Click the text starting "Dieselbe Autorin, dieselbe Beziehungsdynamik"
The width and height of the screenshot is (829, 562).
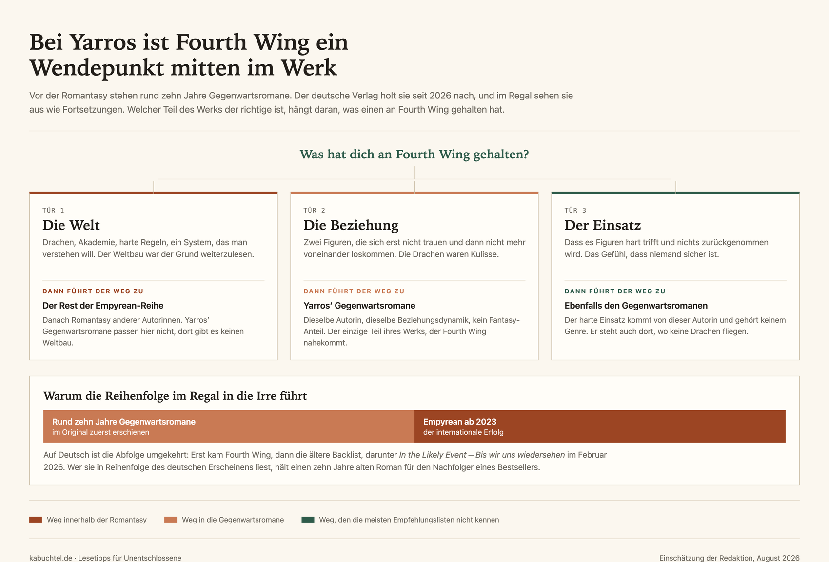412,331
